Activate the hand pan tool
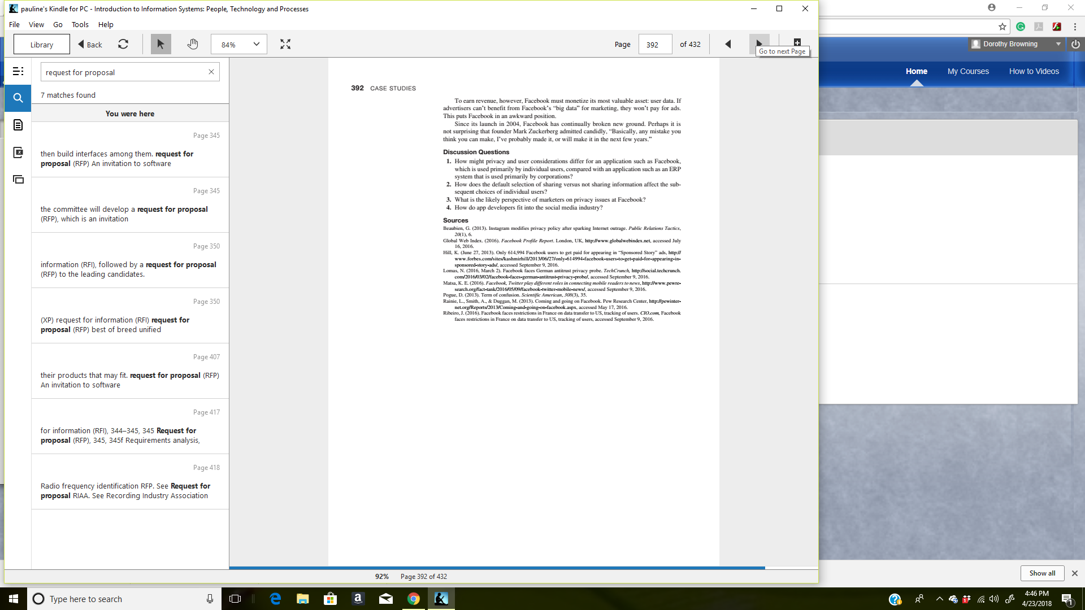This screenshot has width=1085, height=610. (193, 44)
